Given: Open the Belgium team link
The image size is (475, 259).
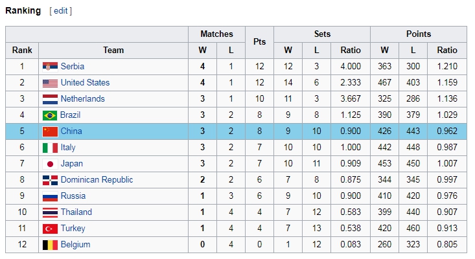Looking at the screenshot, I should (x=75, y=245).
